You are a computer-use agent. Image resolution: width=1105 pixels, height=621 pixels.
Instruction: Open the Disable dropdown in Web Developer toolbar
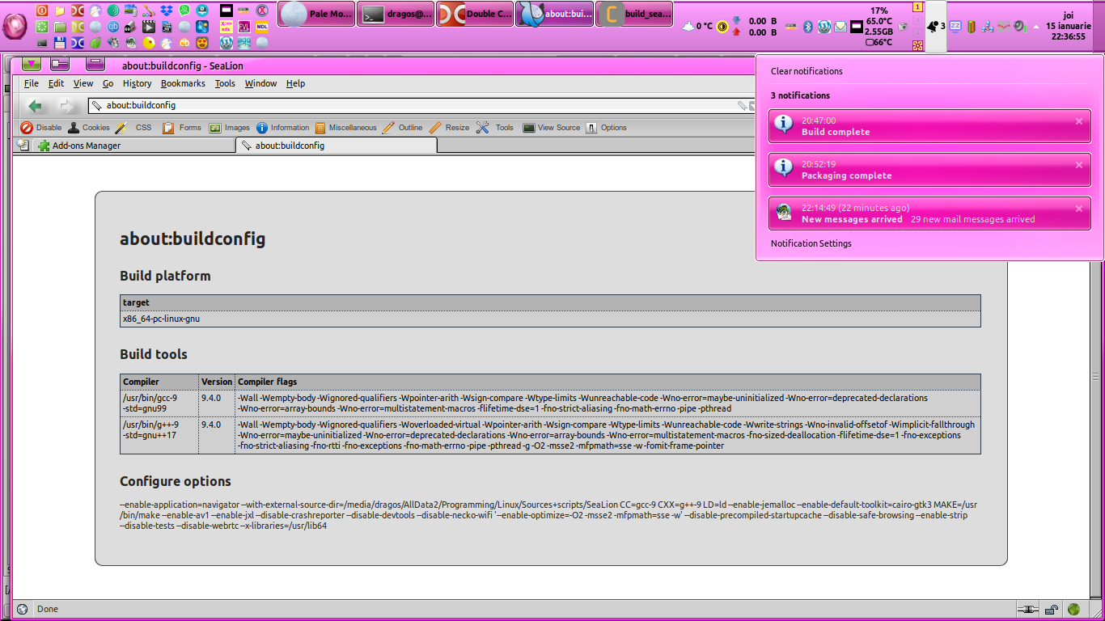click(x=40, y=128)
